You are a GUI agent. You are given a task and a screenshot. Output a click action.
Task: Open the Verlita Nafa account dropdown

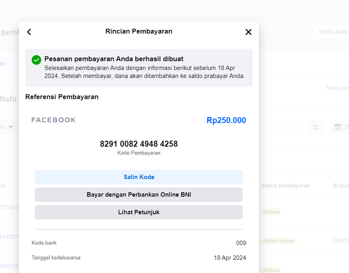click(x=332, y=32)
